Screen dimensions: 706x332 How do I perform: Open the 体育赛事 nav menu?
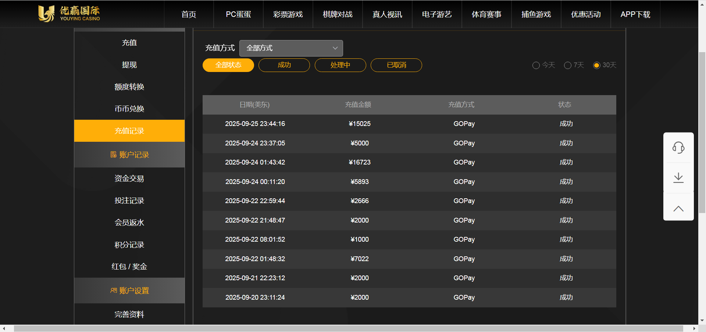coord(486,14)
